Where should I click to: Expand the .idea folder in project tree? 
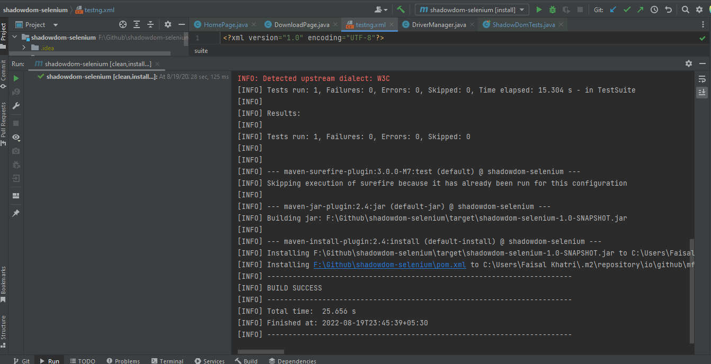point(24,48)
